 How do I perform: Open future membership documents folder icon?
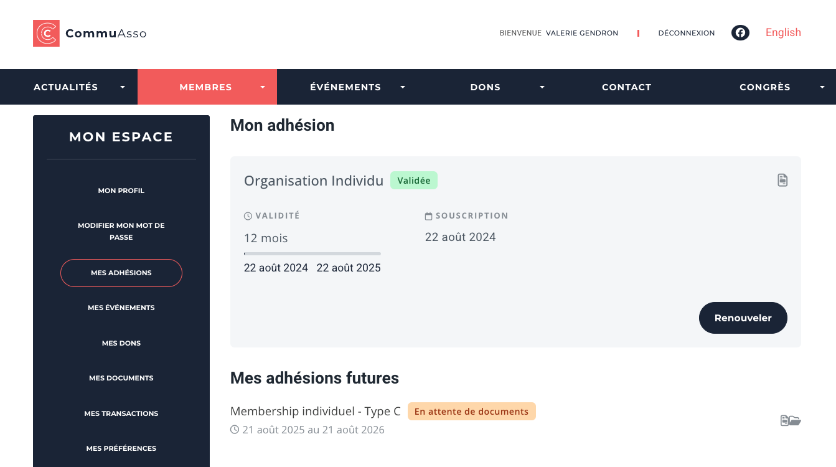point(791,421)
